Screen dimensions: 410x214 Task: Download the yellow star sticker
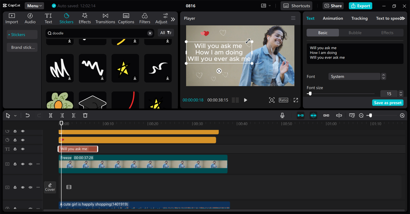[x=135, y=78]
